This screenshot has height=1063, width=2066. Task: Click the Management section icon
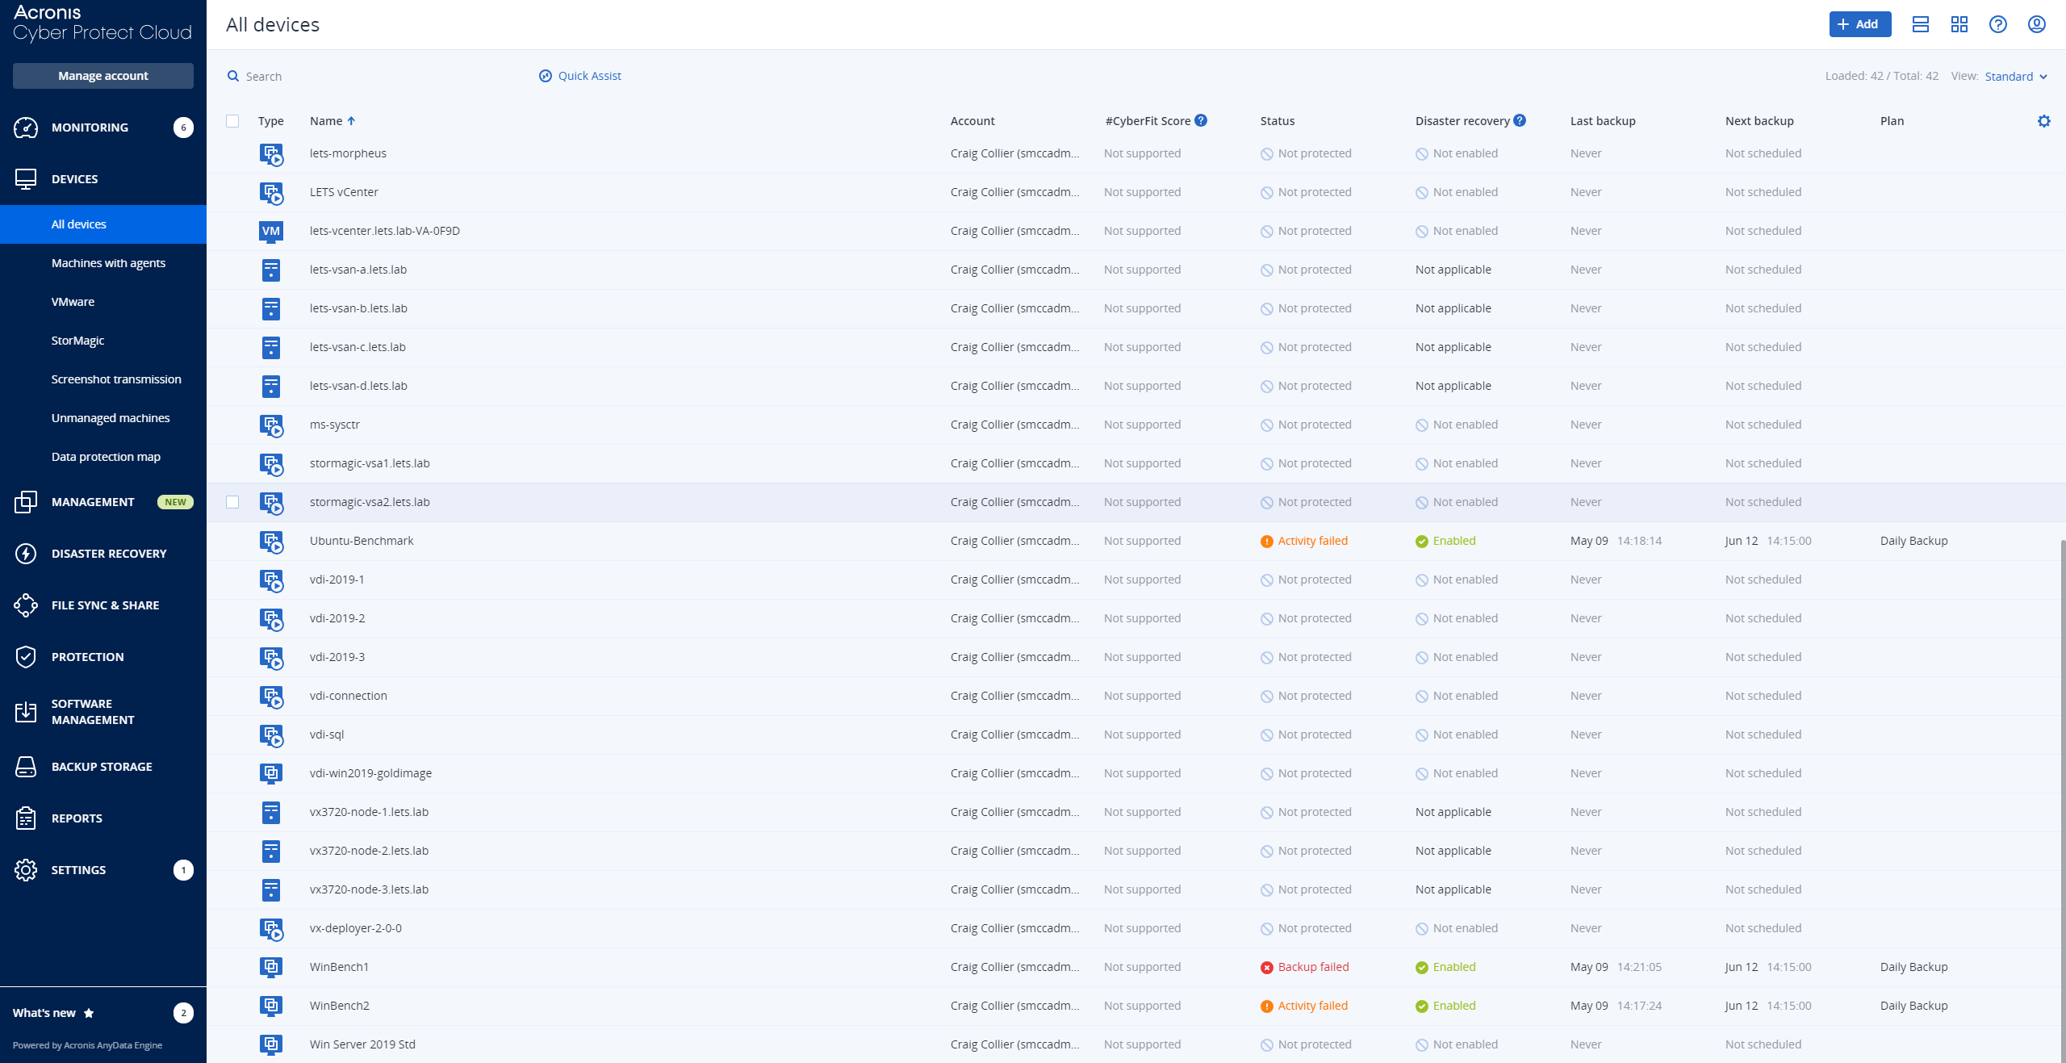26,502
